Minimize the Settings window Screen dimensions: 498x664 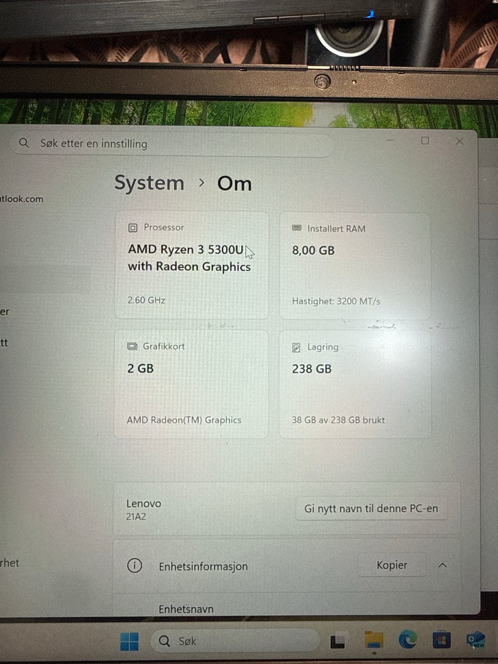pos(390,140)
